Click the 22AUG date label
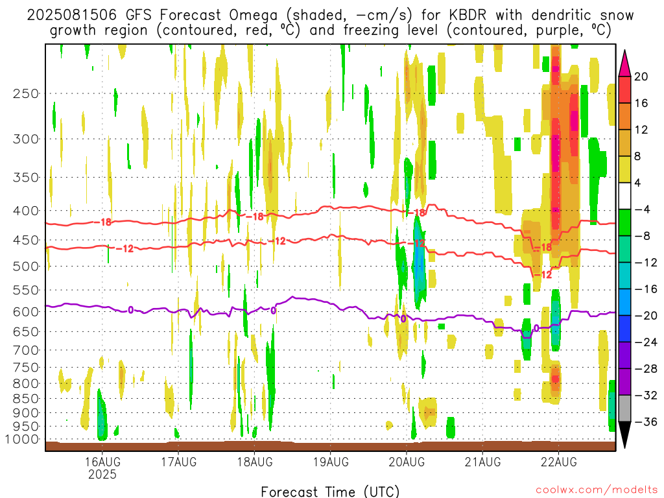 click(x=558, y=462)
